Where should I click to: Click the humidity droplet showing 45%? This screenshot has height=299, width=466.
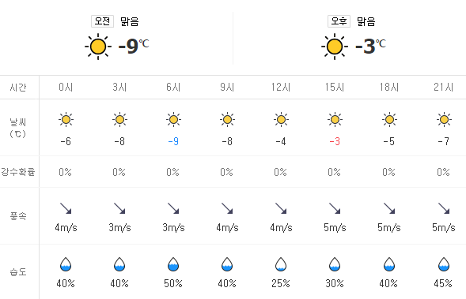coord(444,264)
